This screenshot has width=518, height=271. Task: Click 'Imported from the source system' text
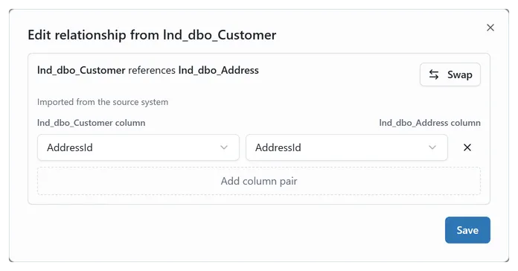pyautogui.click(x=103, y=102)
